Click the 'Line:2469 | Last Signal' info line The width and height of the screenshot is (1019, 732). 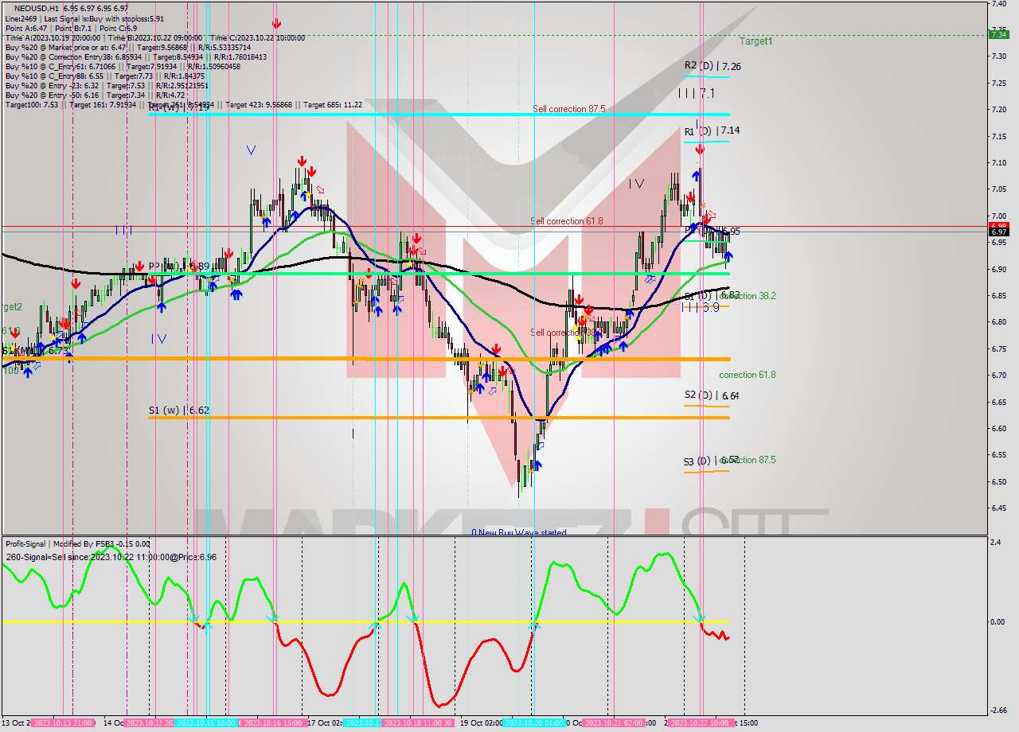pos(84,18)
